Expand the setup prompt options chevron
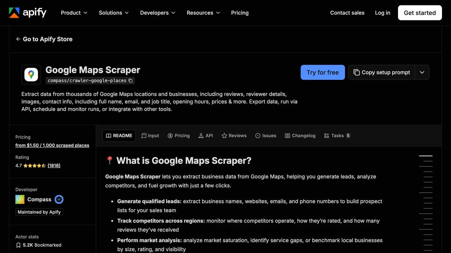Screen dimensions: 451x253 422,72
